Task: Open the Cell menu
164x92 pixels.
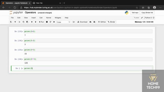Action: tap(41, 18)
